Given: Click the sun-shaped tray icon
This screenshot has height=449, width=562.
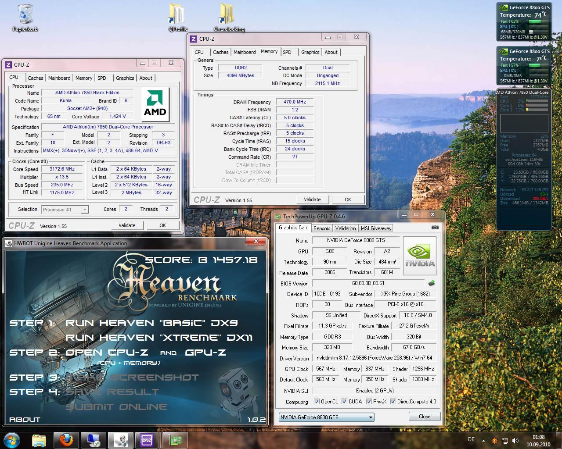Looking at the screenshot, I should tap(494, 441).
